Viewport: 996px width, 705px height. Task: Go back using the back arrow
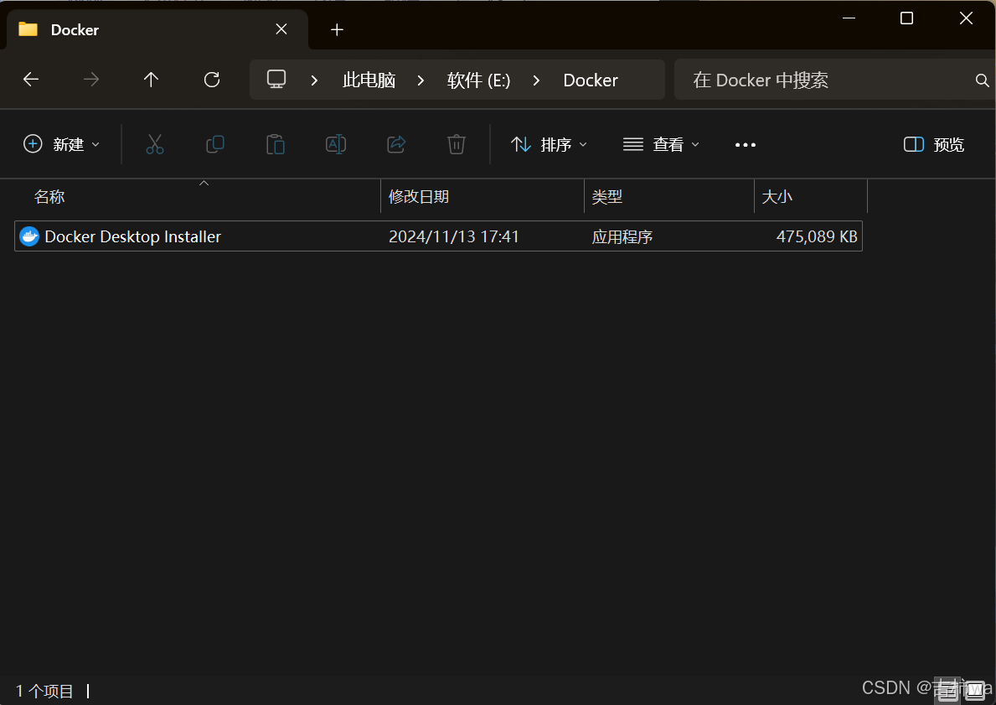(30, 80)
